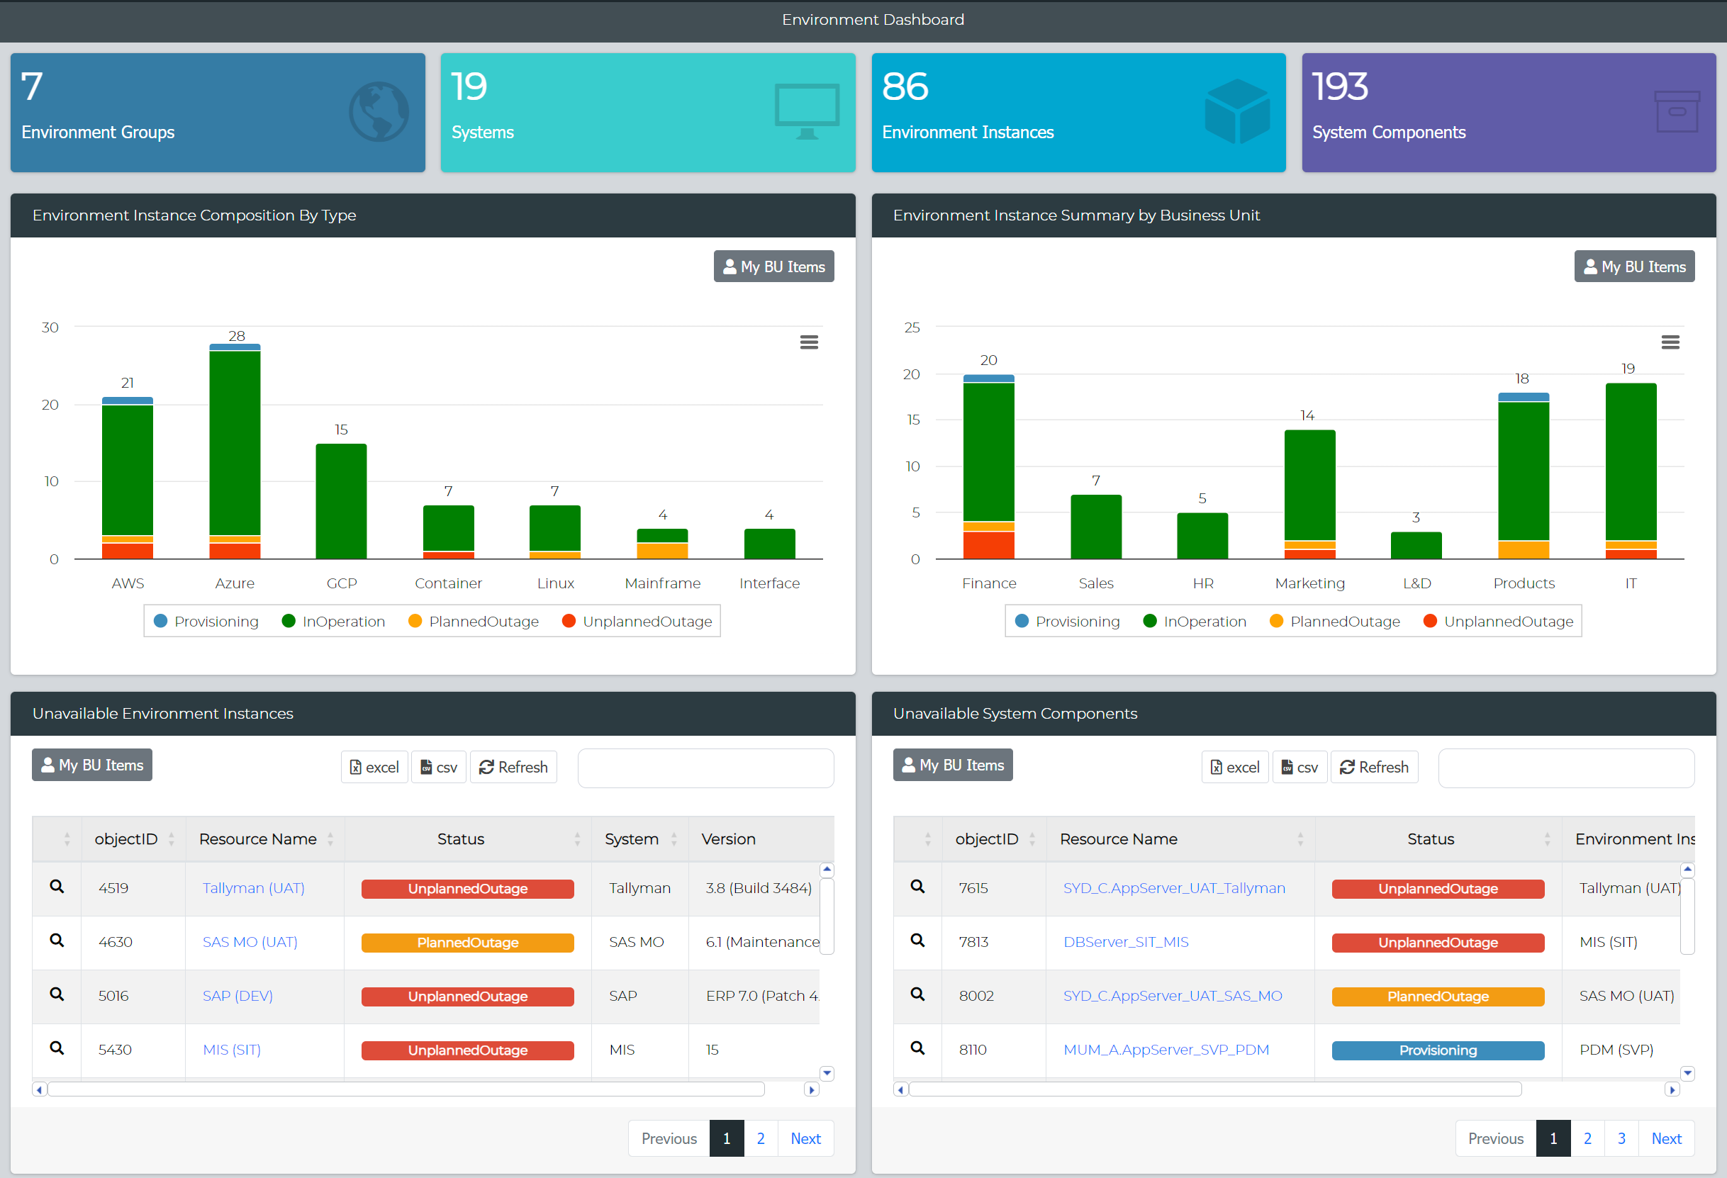
Task: Toggle My BU Items for Unavailable Environment Instances
Action: coord(92,765)
